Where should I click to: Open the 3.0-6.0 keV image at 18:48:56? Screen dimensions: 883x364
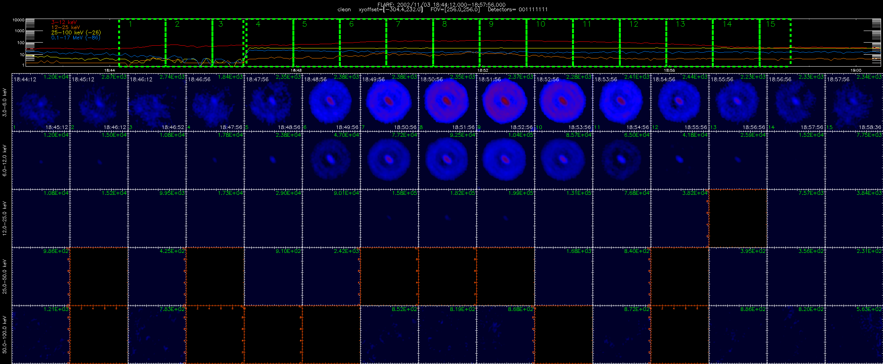[x=331, y=102]
